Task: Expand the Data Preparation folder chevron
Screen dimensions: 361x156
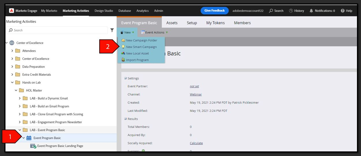Action: pyautogui.click(x=12, y=67)
